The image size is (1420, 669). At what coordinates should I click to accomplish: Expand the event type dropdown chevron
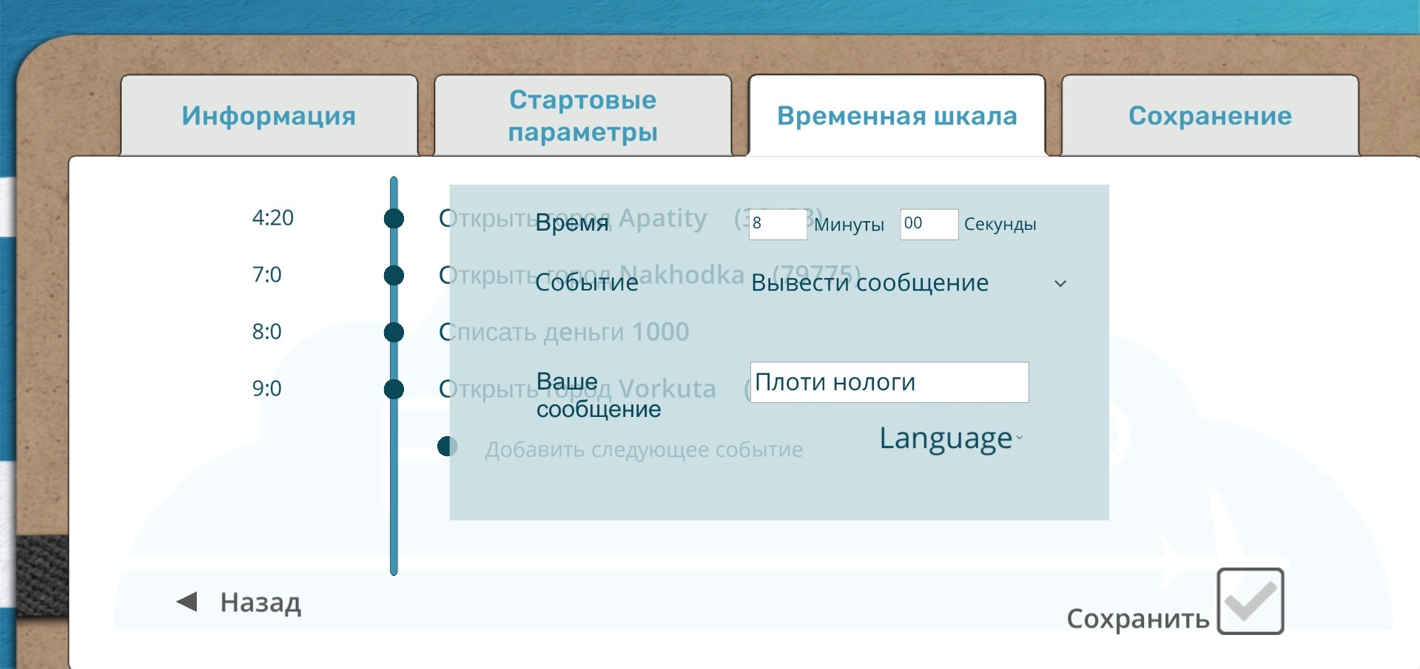1060,284
